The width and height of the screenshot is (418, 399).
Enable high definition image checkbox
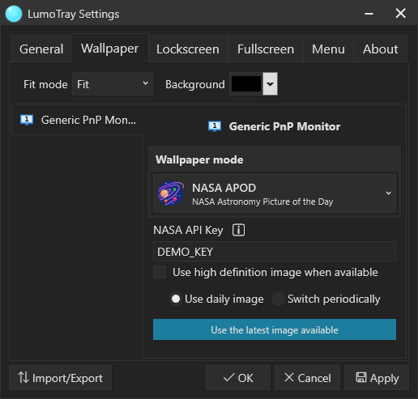tap(160, 272)
